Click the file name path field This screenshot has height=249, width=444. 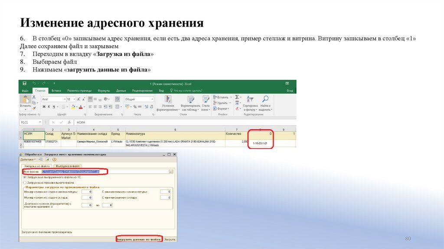click(x=105, y=172)
